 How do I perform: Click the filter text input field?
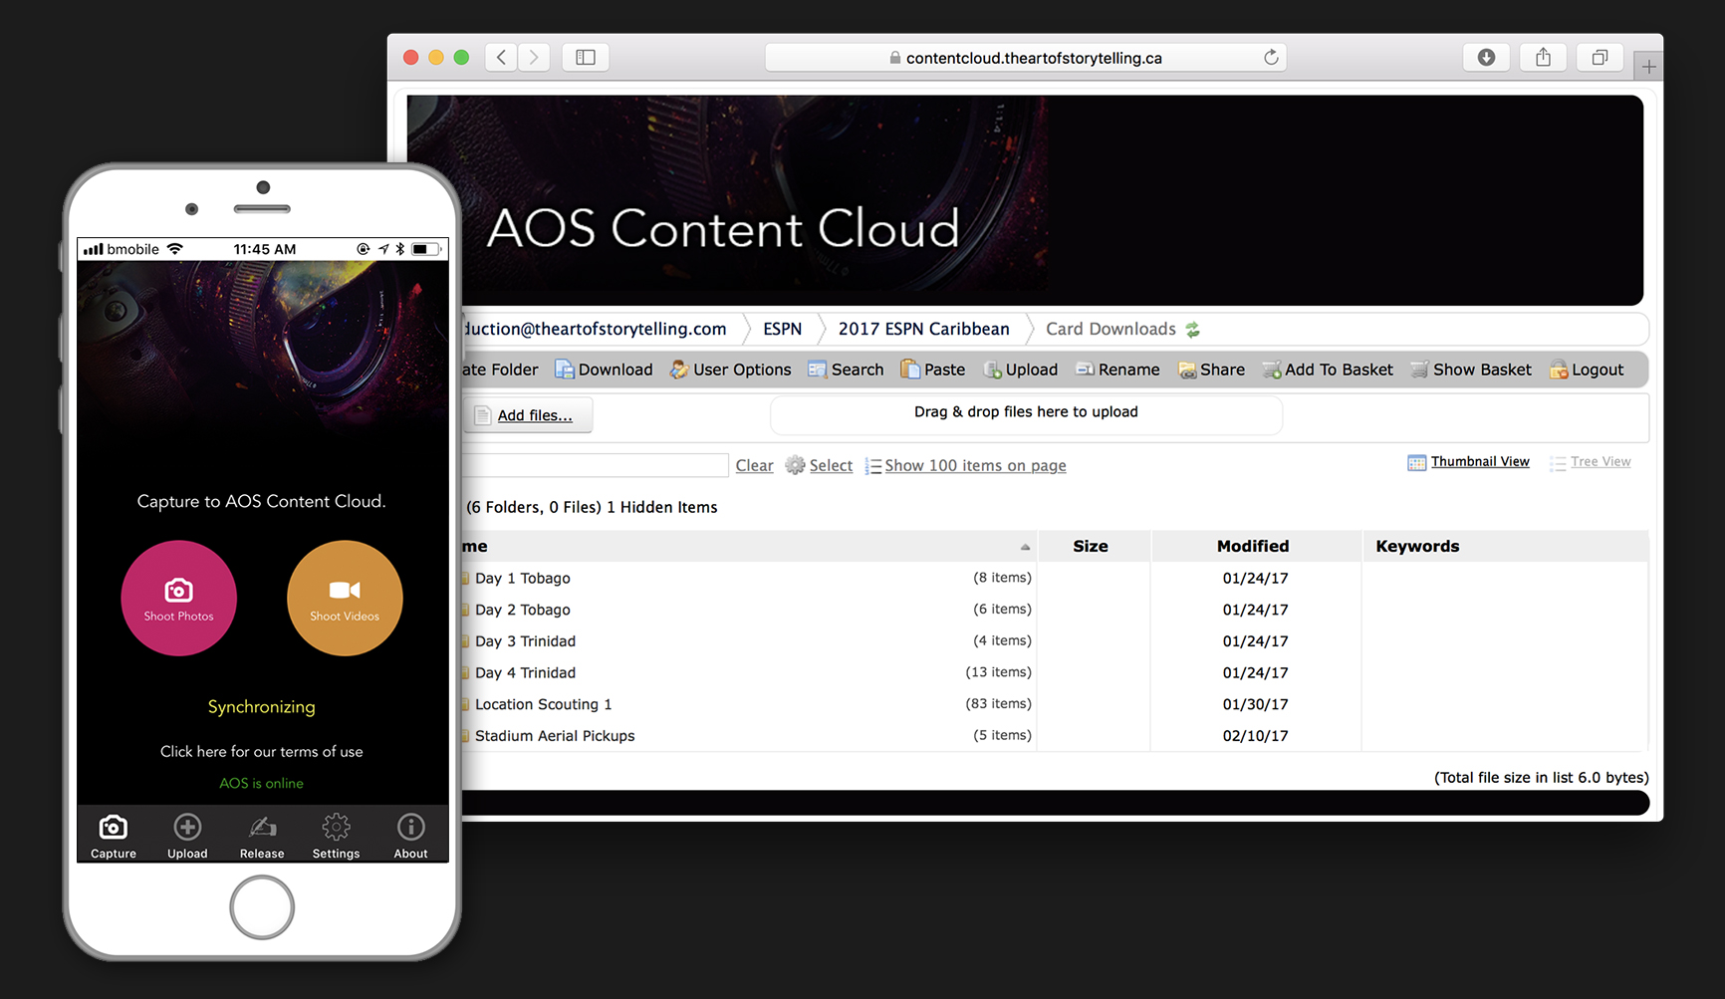pos(596,465)
